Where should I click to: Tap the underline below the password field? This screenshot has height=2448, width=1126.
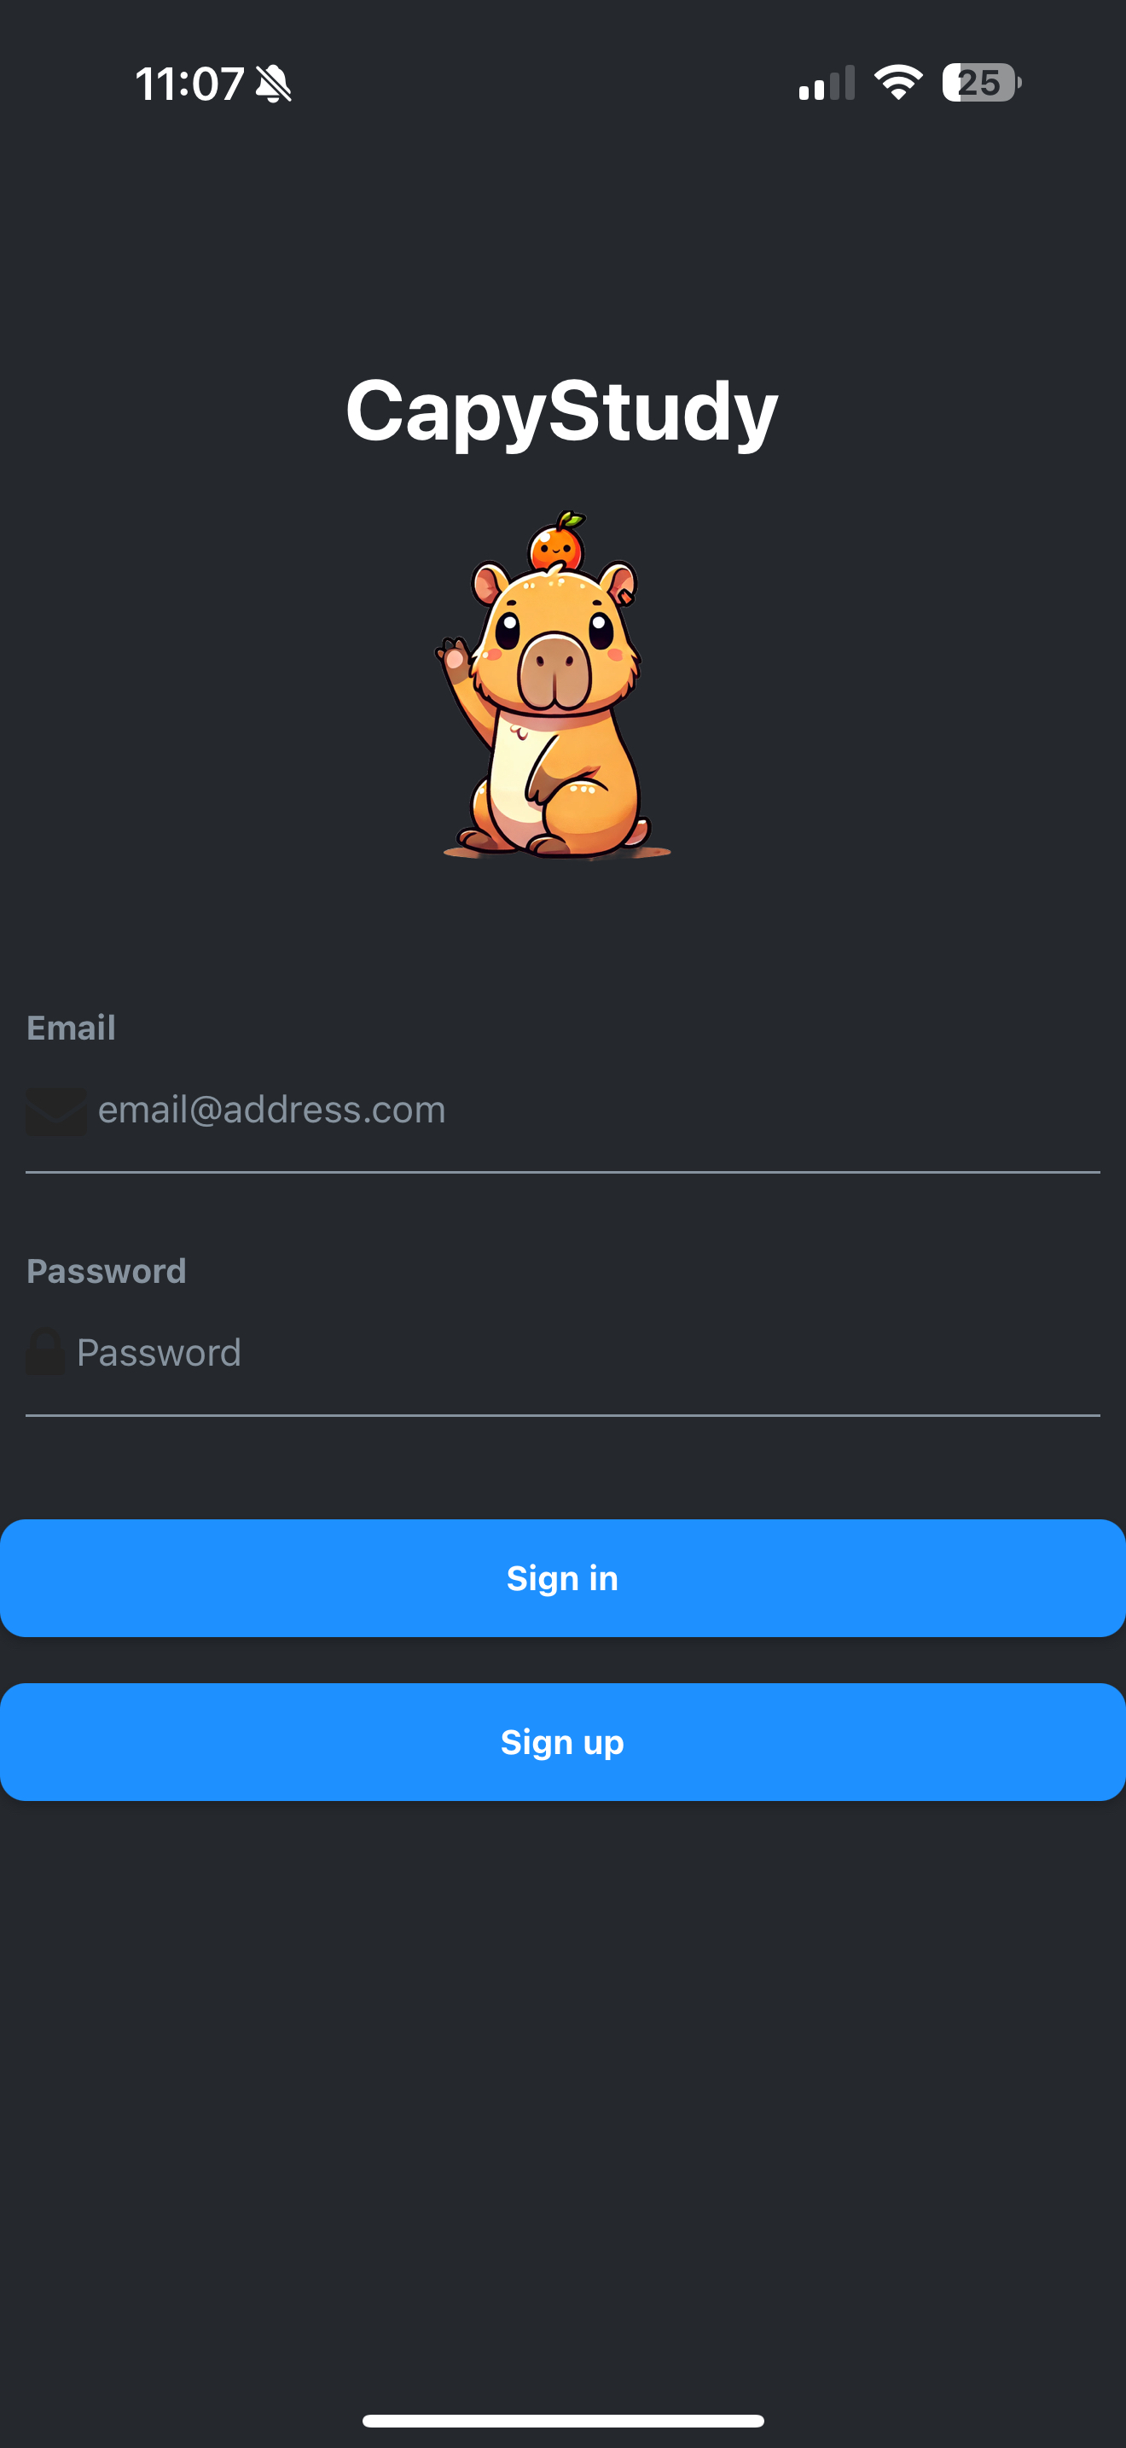tap(563, 1416)
